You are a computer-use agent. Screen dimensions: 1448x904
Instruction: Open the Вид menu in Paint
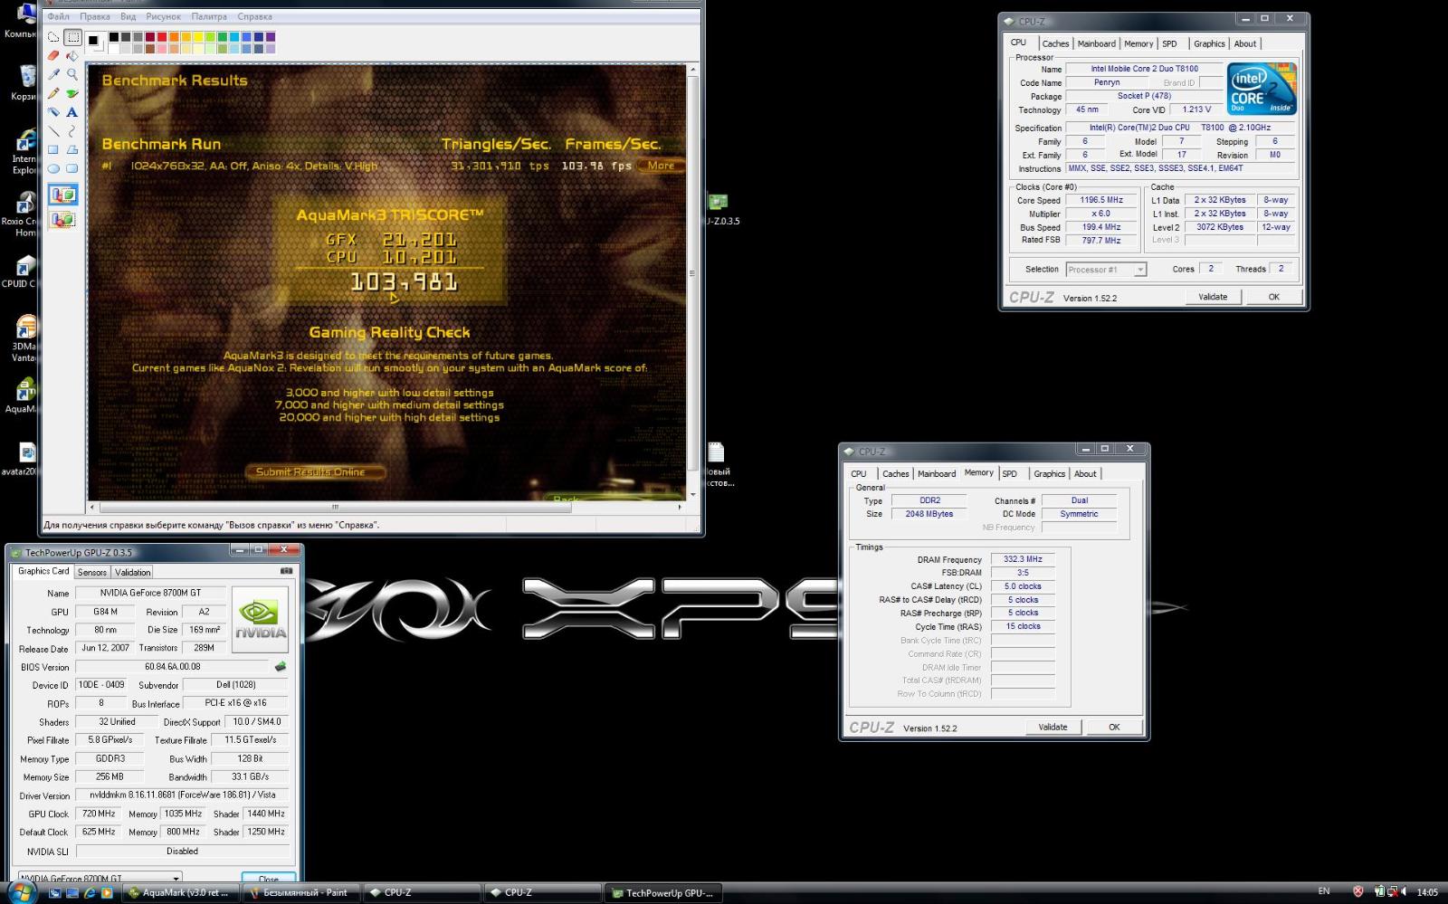(x=129, y=16)
